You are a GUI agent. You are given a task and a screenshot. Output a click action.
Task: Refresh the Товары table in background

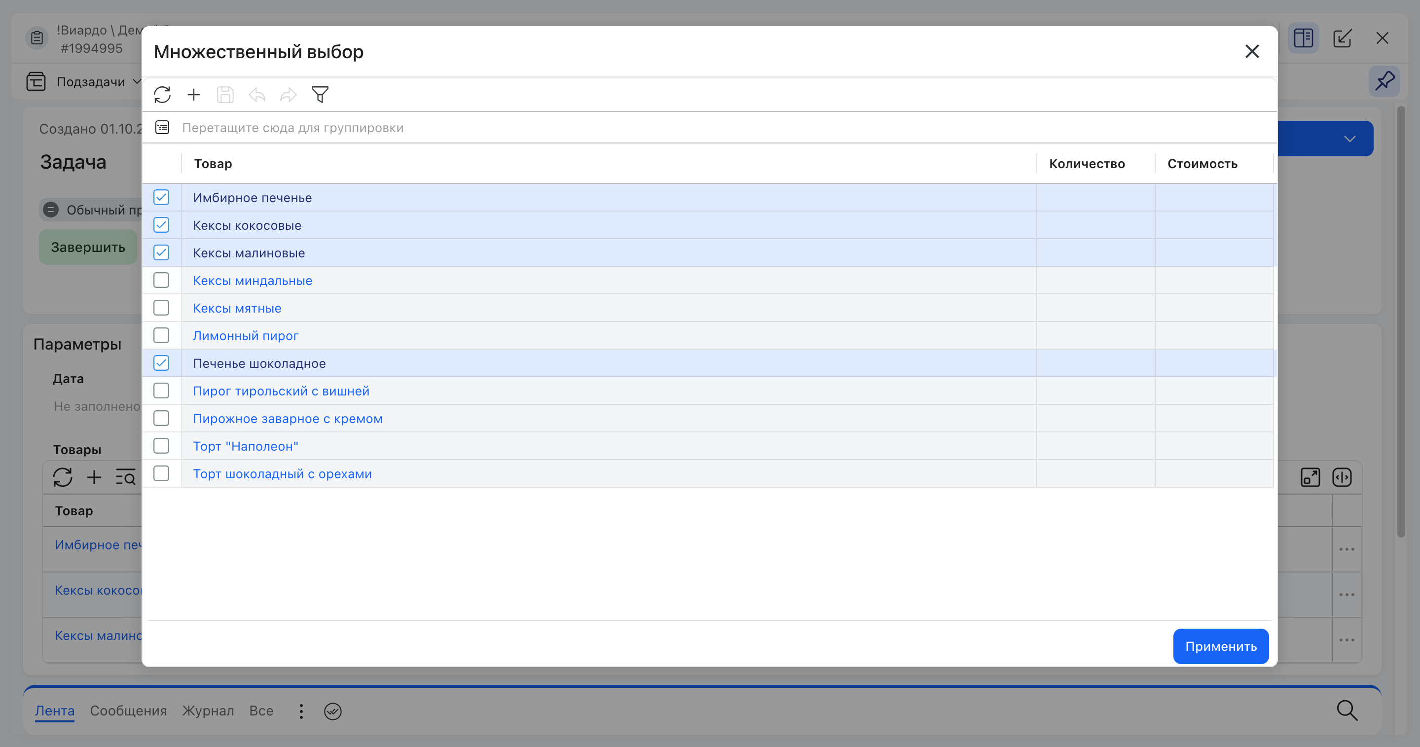63,477
